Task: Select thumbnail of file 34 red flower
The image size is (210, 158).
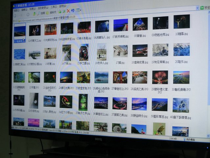Action: (66, 102)
